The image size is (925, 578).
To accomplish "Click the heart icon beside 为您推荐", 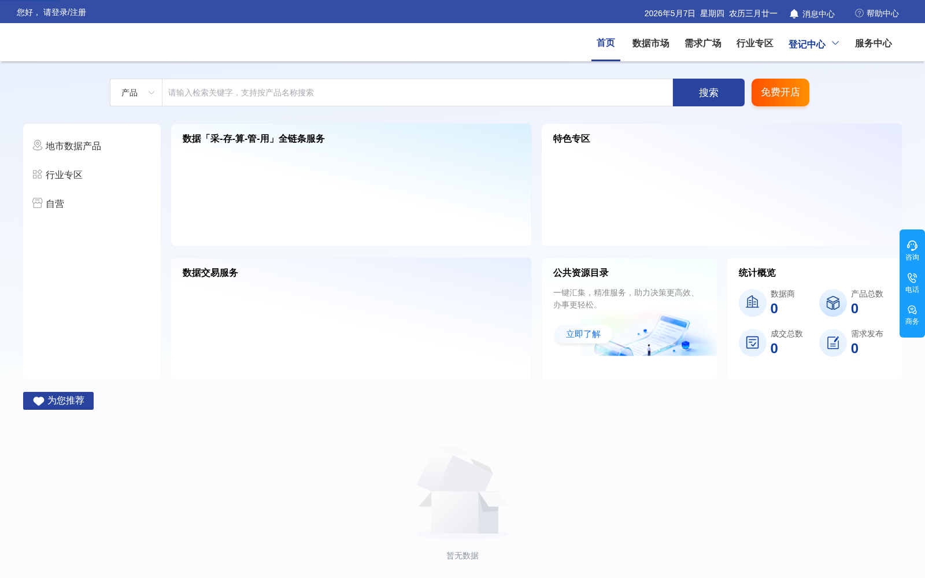I will 39,401.
